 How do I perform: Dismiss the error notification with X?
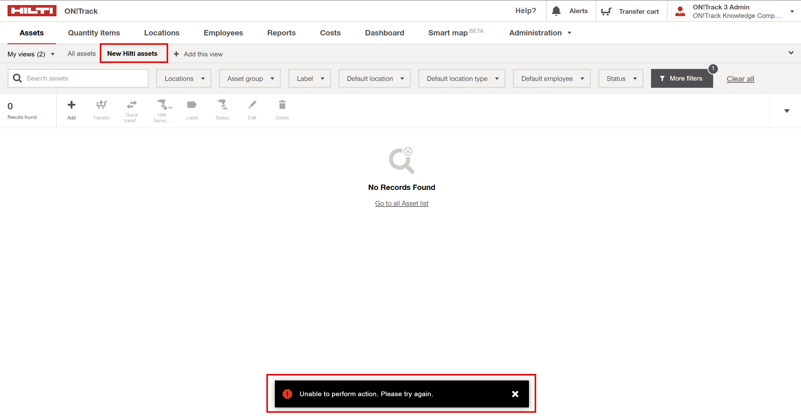(x=515, y=394)
